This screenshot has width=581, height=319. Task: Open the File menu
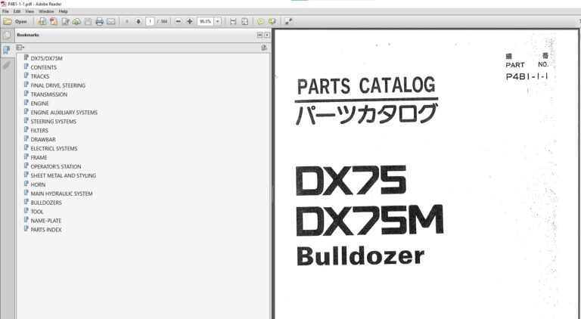click(x=5, y=11)
